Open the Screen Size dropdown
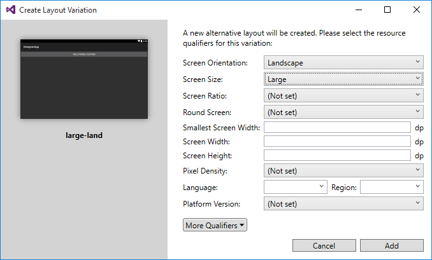The image size is (432, 260). (343, 79)
